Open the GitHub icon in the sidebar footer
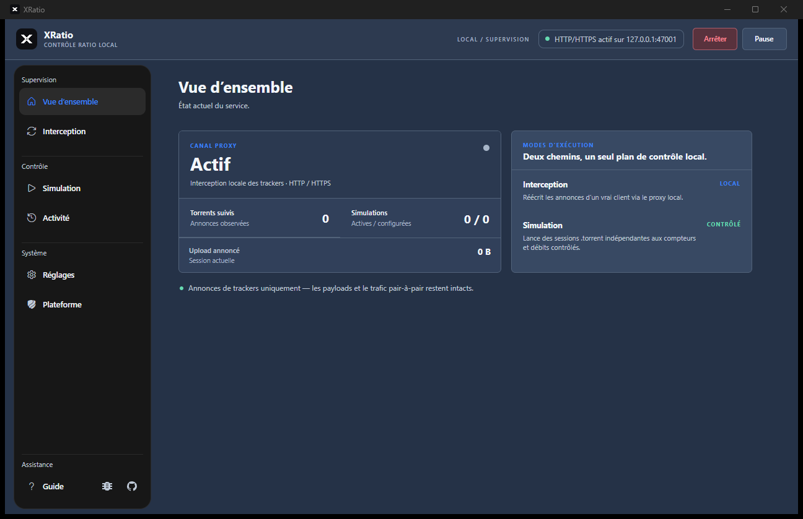Image resolution: width=803 pixels, height=519 pixels. coord(132,486)
